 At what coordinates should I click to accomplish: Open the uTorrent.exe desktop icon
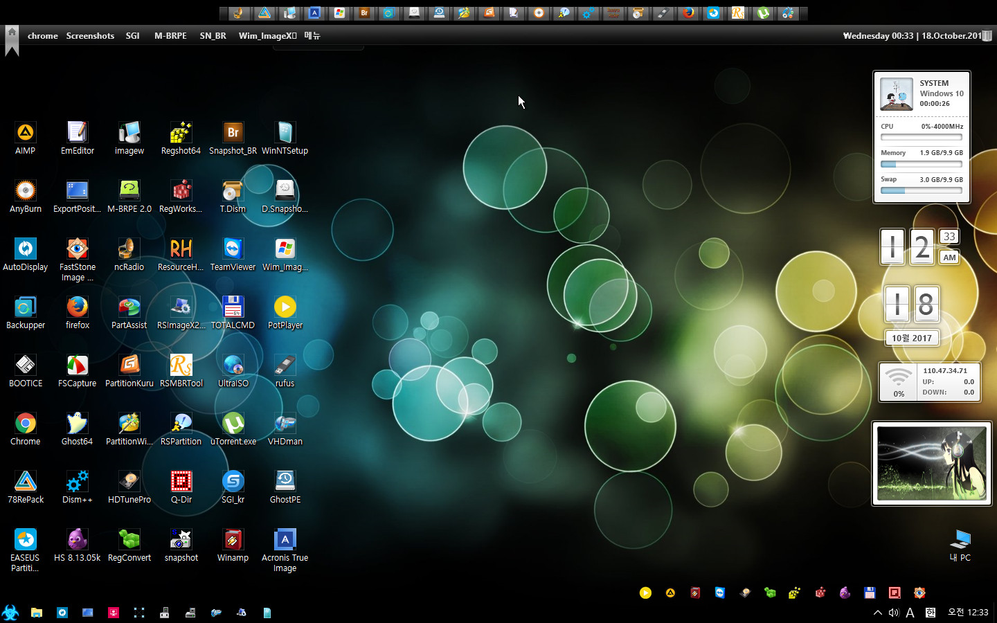(x=233, y=429)
